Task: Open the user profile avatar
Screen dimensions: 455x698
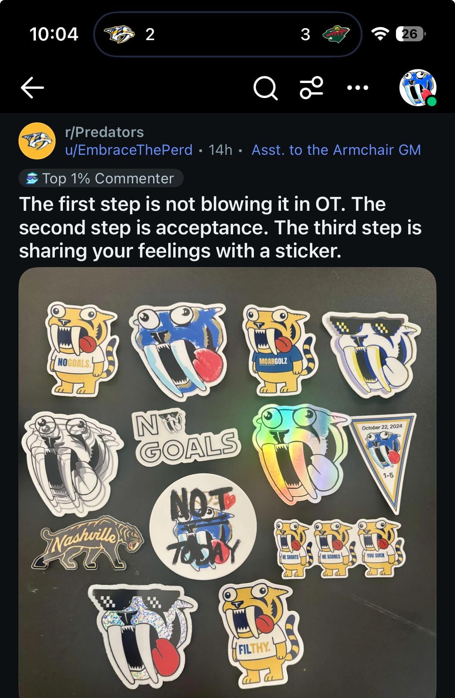Action: (418, 88)
